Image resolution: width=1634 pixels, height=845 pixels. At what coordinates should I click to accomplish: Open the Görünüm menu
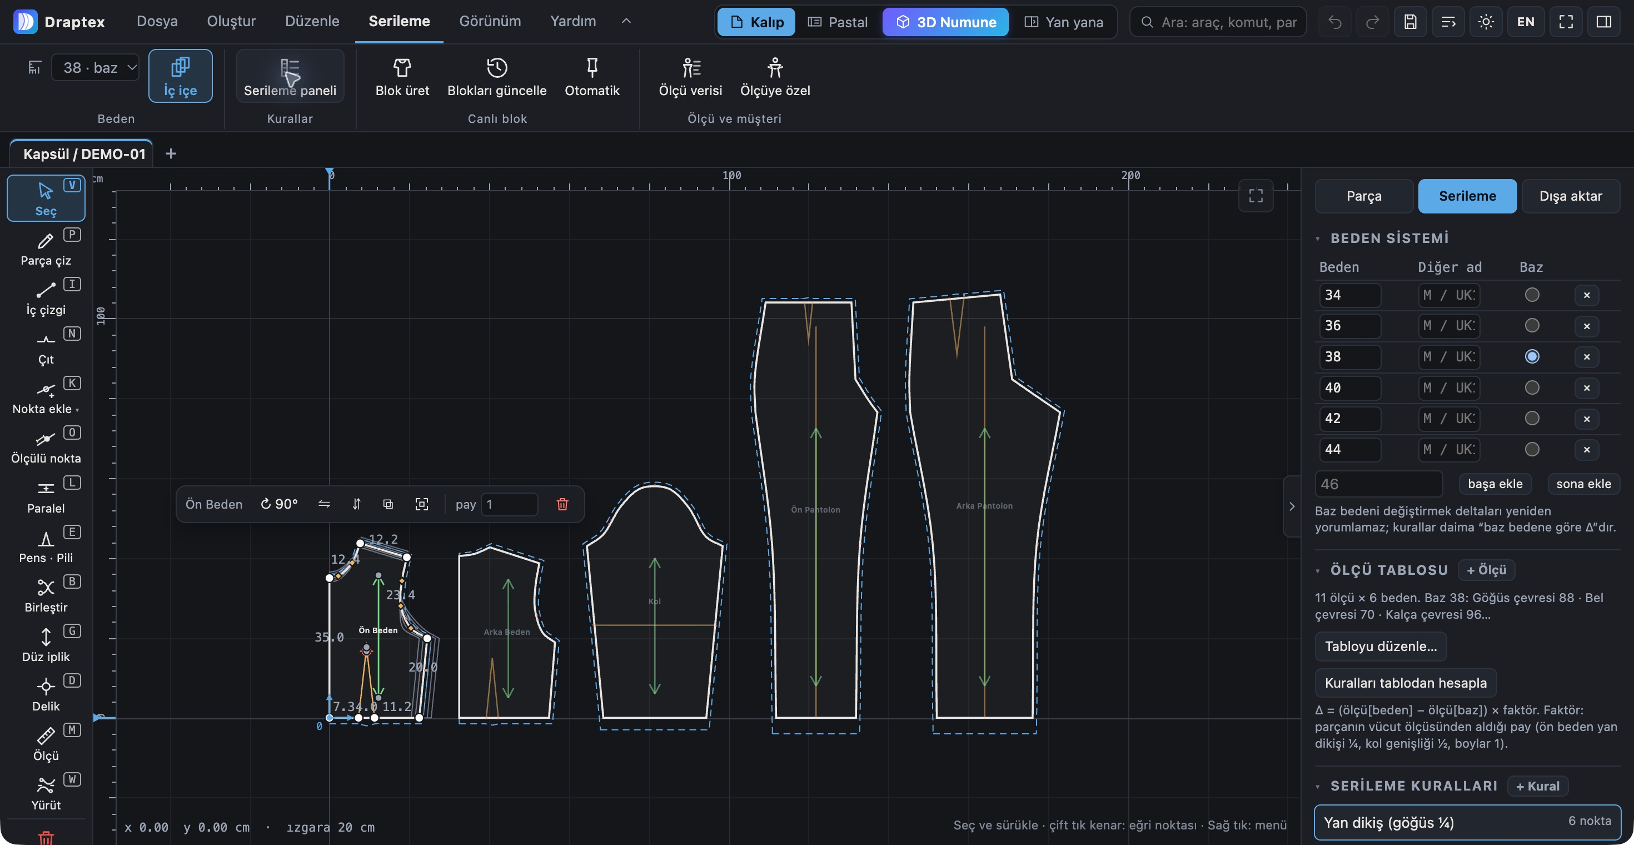click(490, 22)
